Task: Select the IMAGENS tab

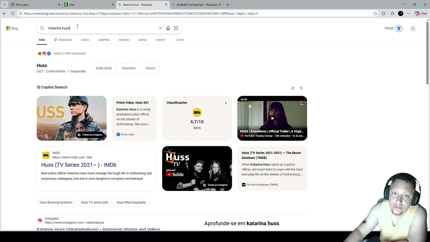Action: click(124, 40)
